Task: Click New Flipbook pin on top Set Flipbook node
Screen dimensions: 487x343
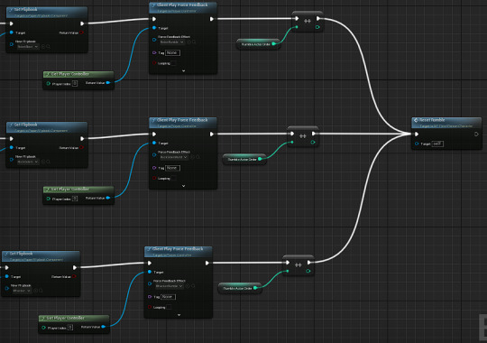Action: [12, 44]
